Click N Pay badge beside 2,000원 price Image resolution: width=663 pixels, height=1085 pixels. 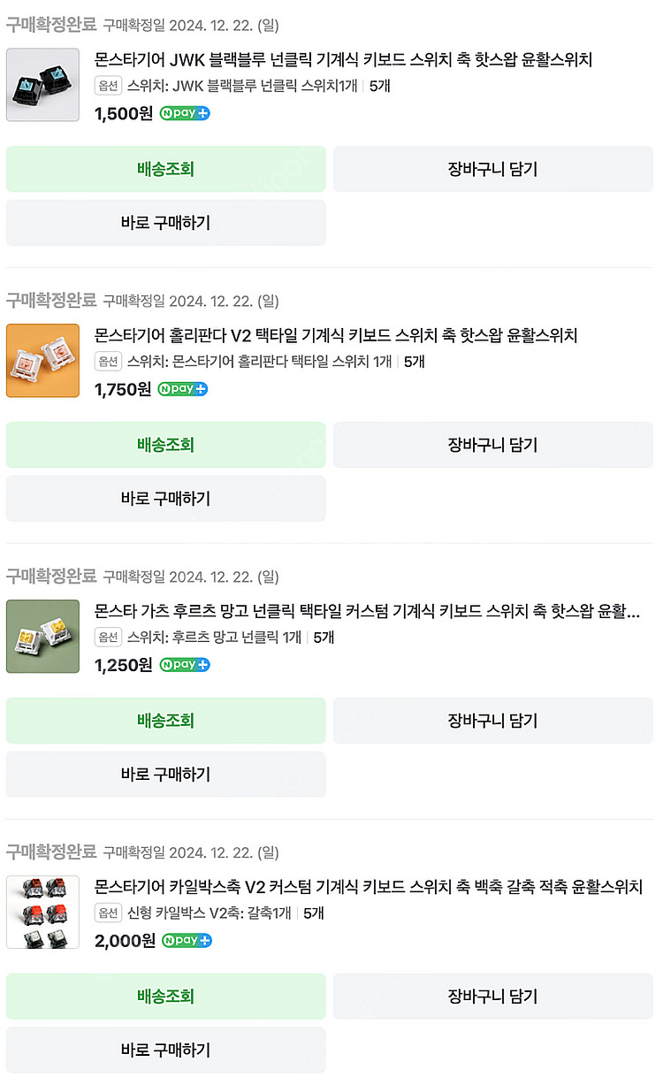pyautogui.click(x=187, y=941)
